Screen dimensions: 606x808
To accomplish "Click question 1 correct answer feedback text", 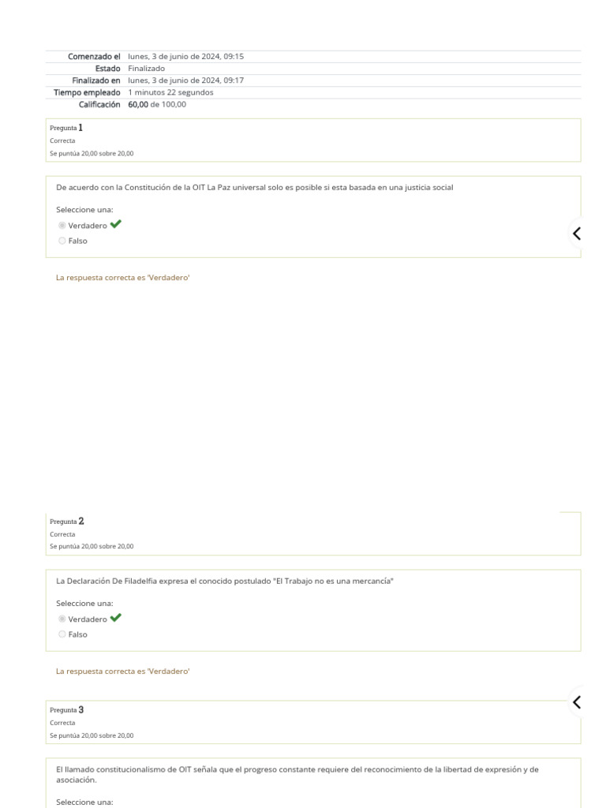I will [123, 278].
